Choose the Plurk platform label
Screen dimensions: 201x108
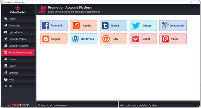174,39
